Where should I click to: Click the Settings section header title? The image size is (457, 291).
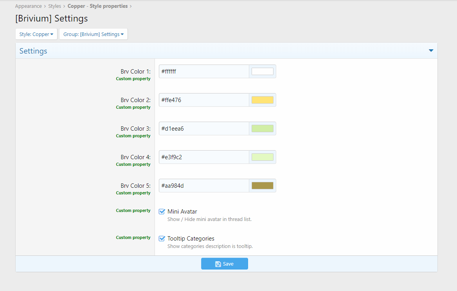33,51
